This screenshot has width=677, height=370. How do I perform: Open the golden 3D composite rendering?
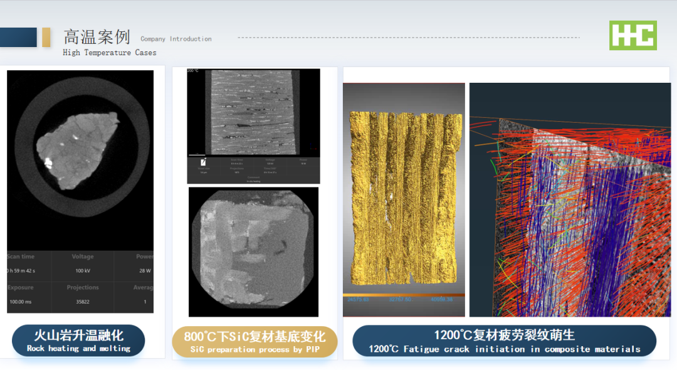coord(404,199)
